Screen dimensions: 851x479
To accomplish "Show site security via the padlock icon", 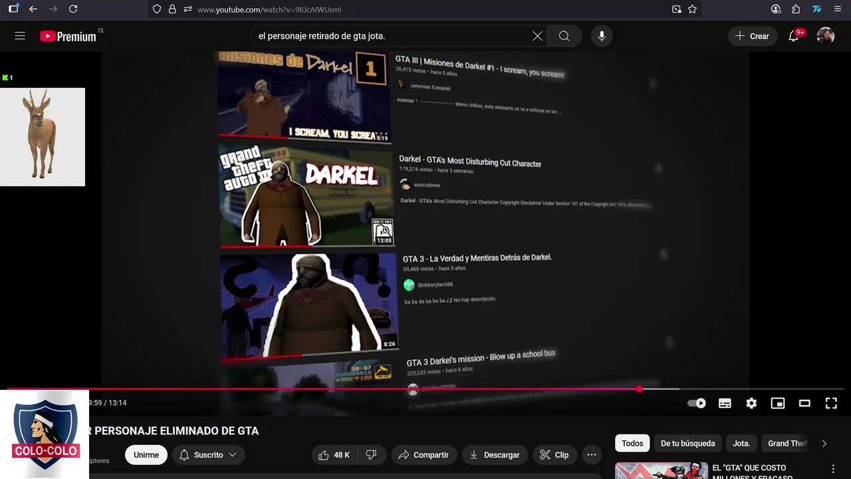I will point(172,9).
